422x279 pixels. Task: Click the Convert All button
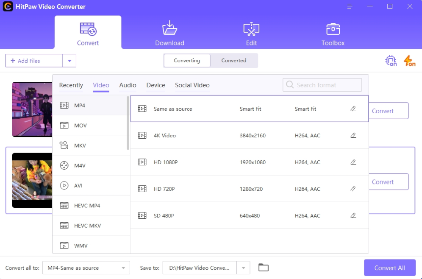tap(390, 268)
